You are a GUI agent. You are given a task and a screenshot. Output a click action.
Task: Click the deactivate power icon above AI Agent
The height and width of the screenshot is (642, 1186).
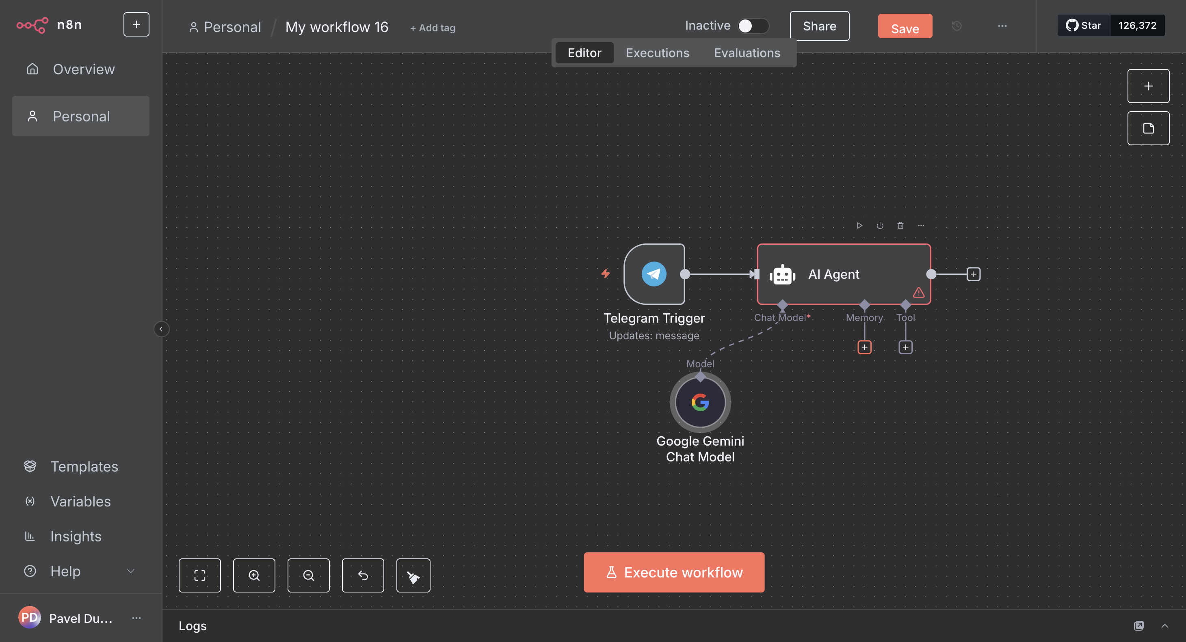879,225
